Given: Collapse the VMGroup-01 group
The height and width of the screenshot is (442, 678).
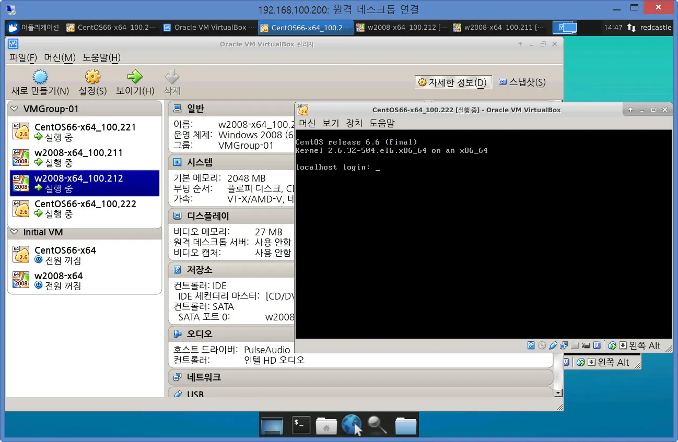Looking at the screenshot, I should click(14, 109).
